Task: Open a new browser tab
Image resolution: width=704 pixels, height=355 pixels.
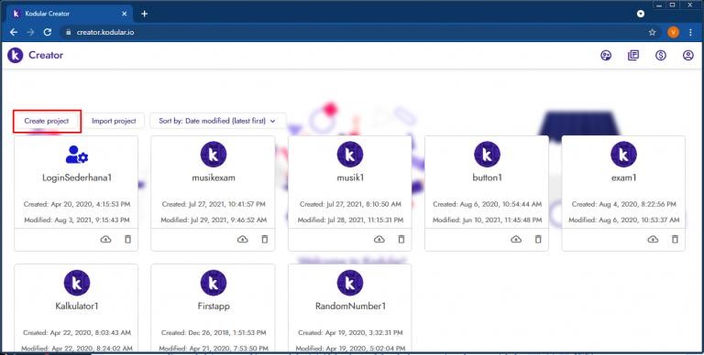Action: [x=144, y=14]
